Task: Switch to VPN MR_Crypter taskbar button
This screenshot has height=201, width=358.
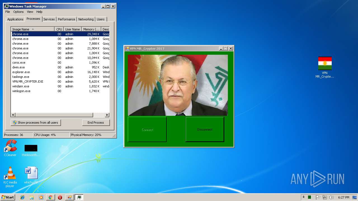Action: click(x=70, y=197)
